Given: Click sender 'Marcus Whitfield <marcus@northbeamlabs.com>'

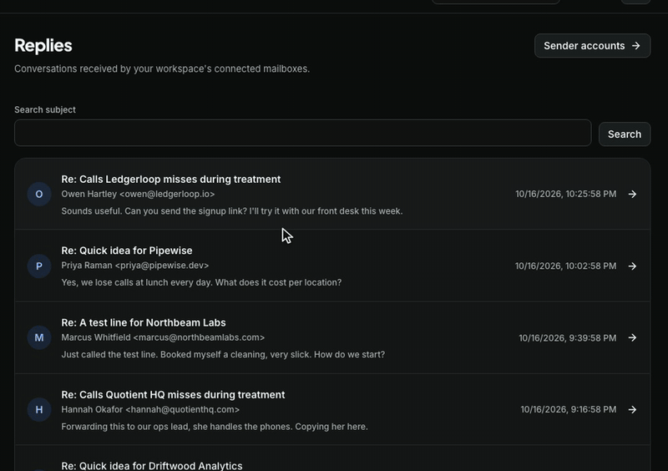Looking at the screenshot, I should click(163, 337).
